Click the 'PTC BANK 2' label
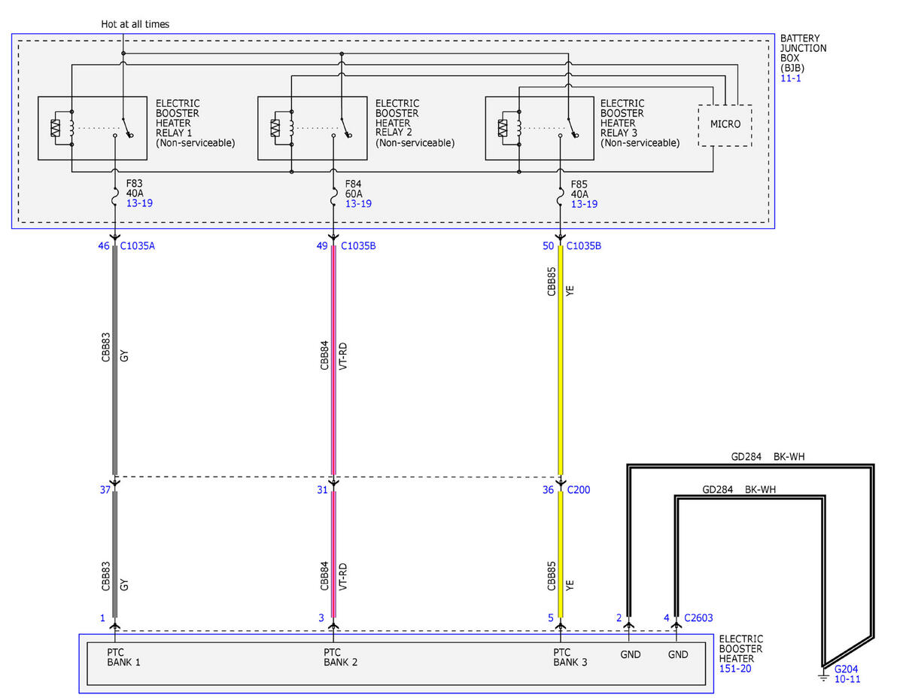Viewport: 903px width, 698px height. pos(341,658)
